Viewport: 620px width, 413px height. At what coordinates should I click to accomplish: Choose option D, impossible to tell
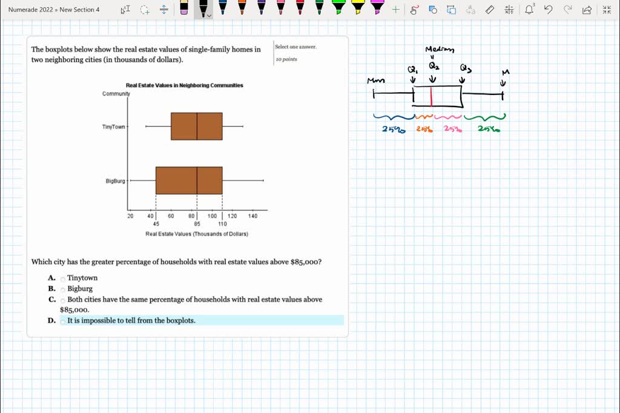(x=63, y=320)
